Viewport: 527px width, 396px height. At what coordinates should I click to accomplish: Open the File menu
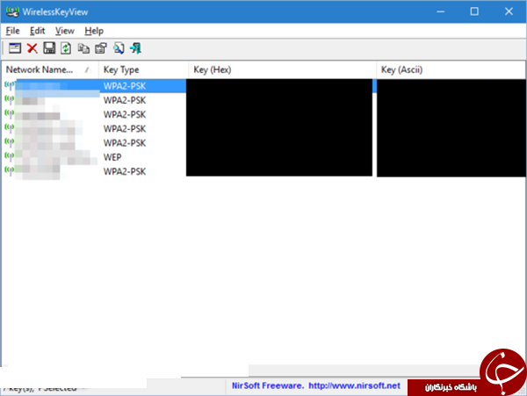(x=13, y=31)
